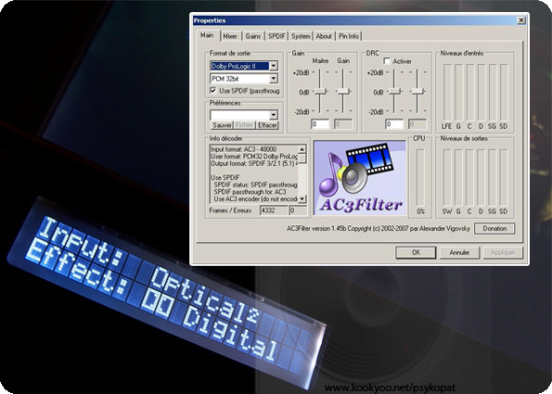Click the 'Use SPDIF' info line
552x394 pixels.
tap(225, 178)
